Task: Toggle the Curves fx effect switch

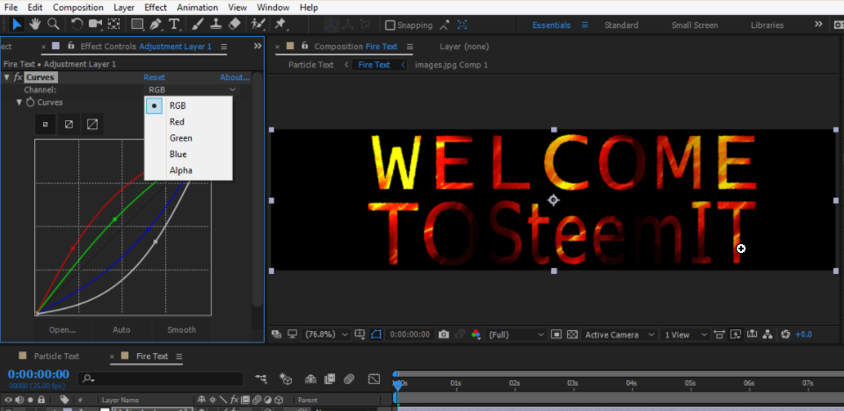Action: click(18, 77)
